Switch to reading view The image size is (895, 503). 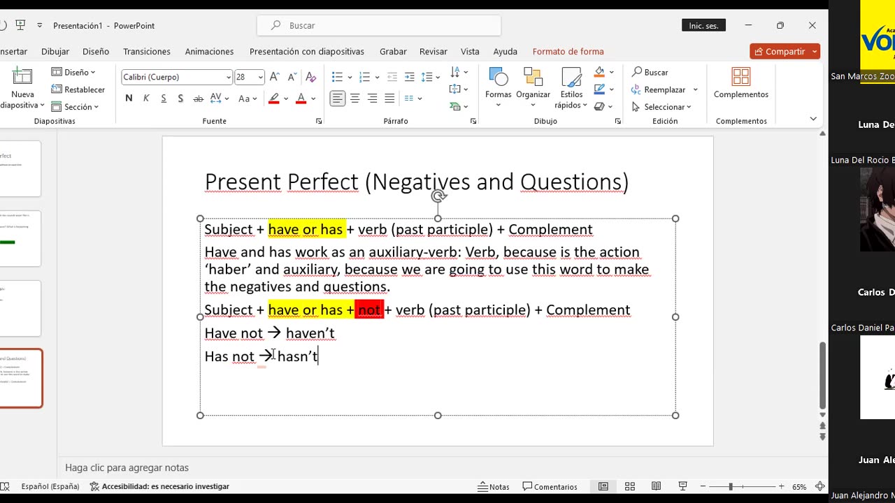(656, 487)
